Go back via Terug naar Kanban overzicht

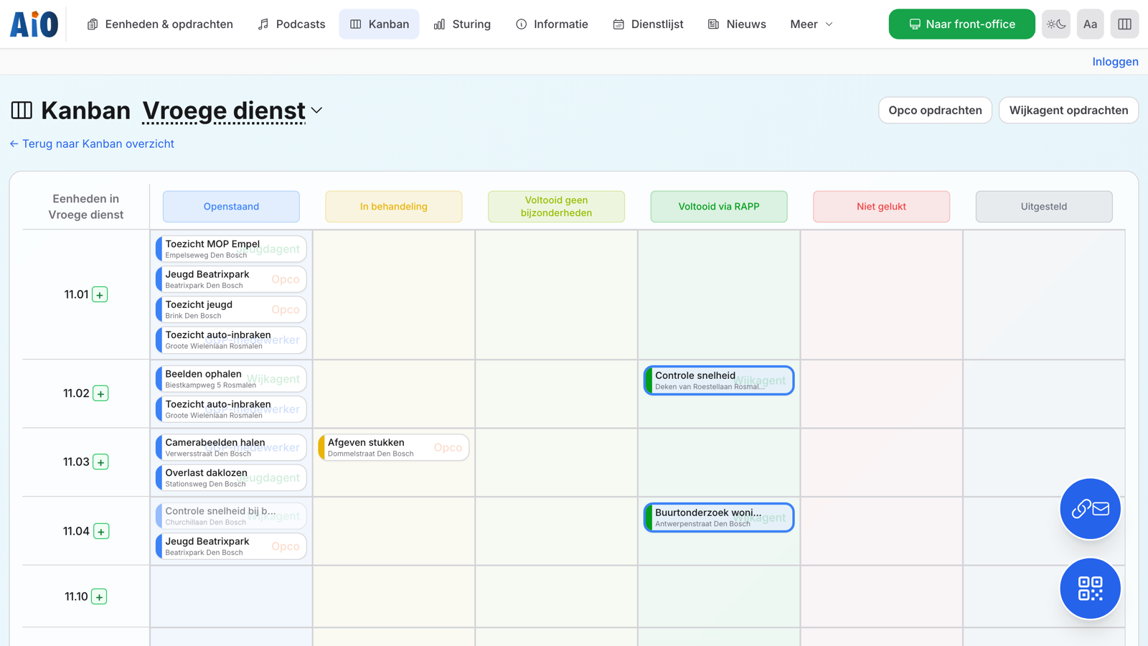pyautogui.click(x=92, y=144)
